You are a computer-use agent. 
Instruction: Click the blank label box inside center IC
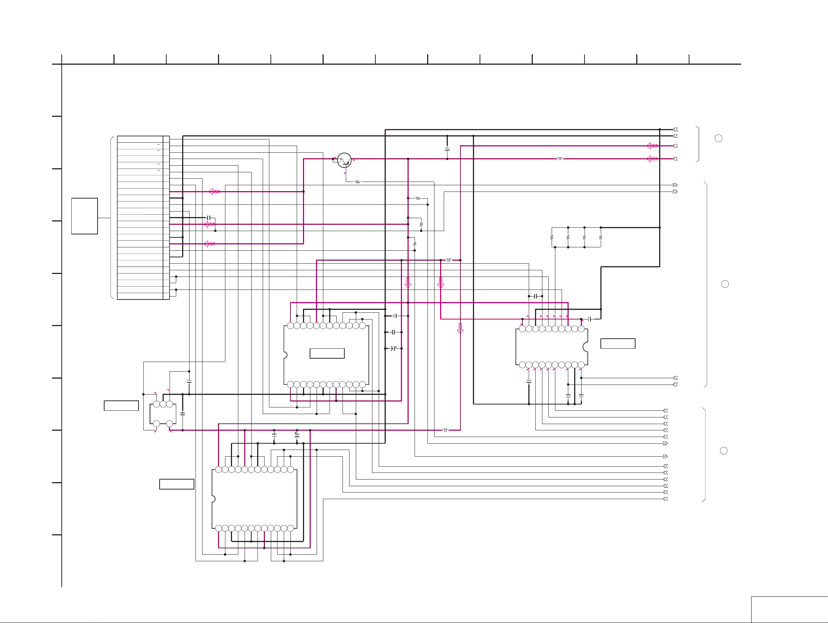(327, 353)
